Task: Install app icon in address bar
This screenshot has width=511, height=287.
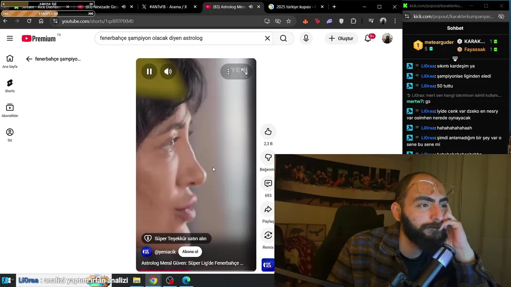Action: [267, 21]
